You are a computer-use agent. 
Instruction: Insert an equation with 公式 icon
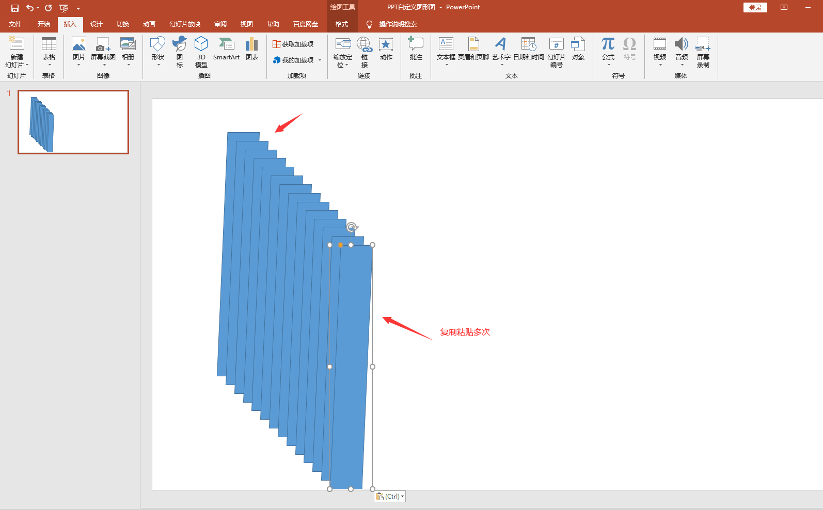pyautogui.click(x=608, y=50)
